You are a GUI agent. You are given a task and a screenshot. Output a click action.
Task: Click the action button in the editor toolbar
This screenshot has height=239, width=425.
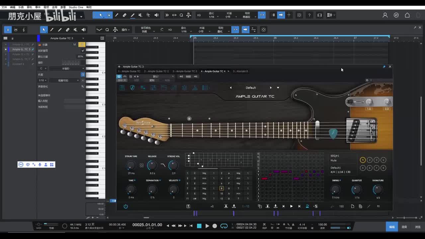126,30
